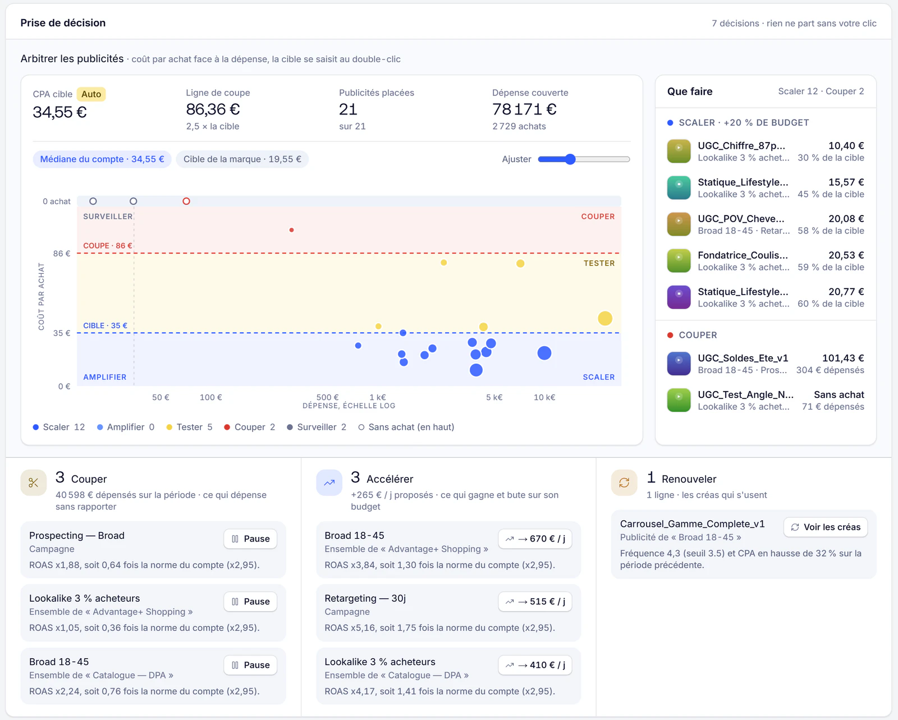Click the trending-up icon beside Accélérer
This screenshot has width=898, height=720.
tap(329, 483)
